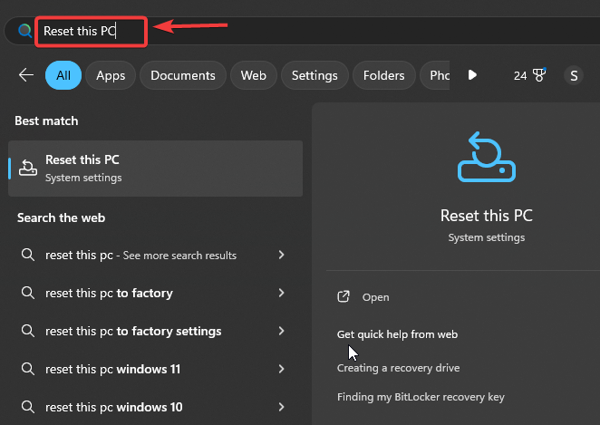Click search icon beside 'windows 10' suggestion
Image resolution: width=600 pixels, height=425 pixels.
[28, 407]
